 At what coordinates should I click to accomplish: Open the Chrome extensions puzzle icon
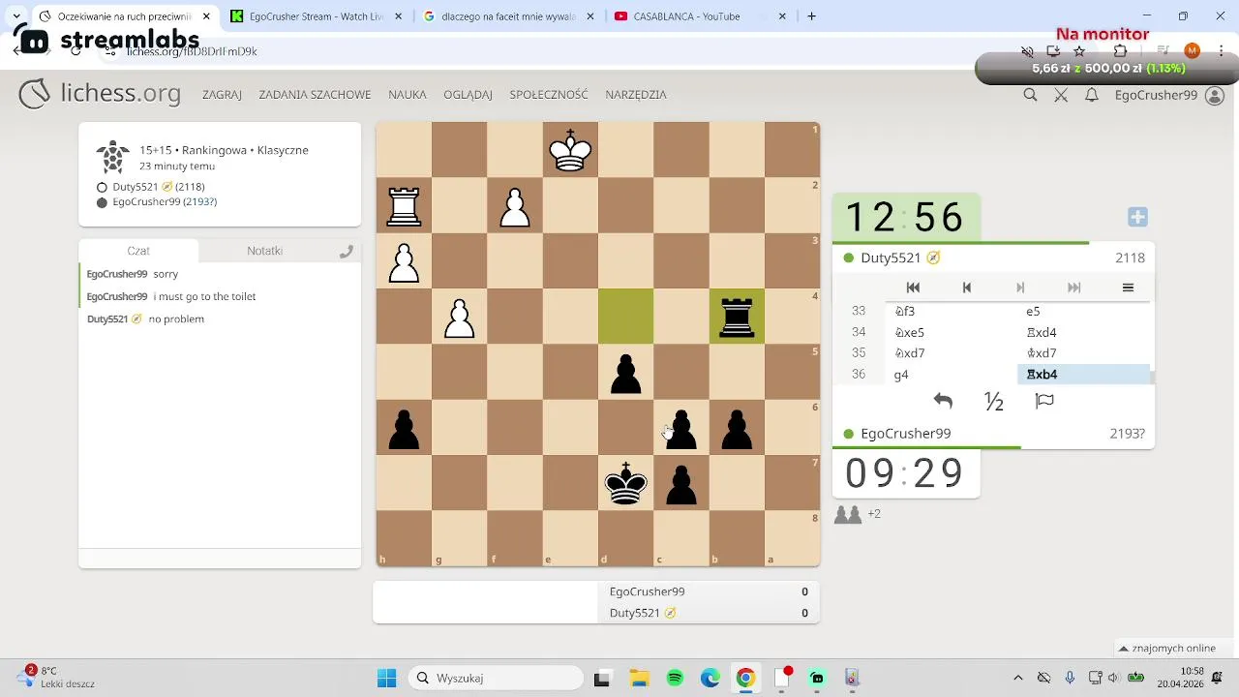click(1121, 51)
